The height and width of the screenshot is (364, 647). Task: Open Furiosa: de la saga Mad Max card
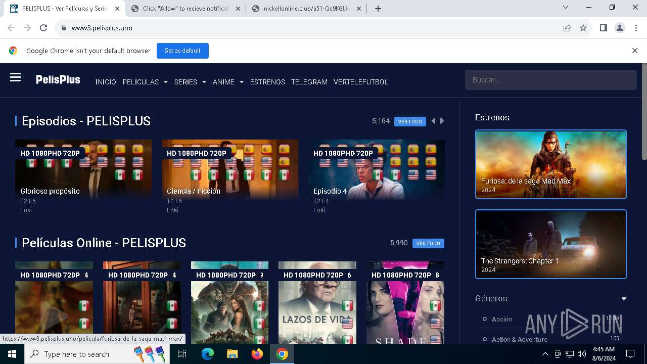(551, 164)
